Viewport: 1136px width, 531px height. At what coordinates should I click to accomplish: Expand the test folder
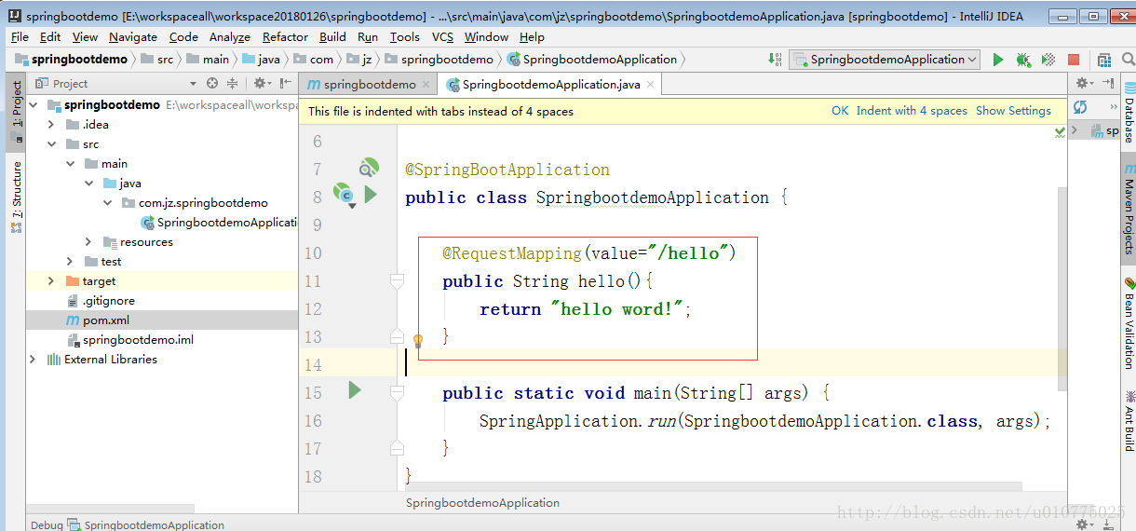pyautogui.click(x=71, y=262)
